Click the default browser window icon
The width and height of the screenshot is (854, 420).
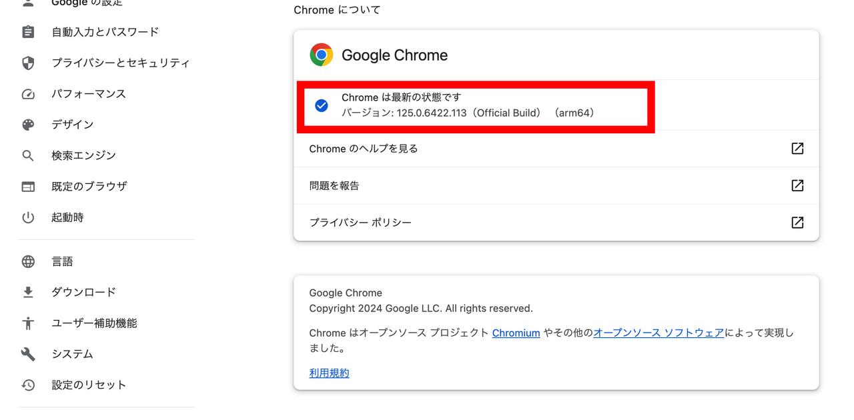(x=28, y=187)
